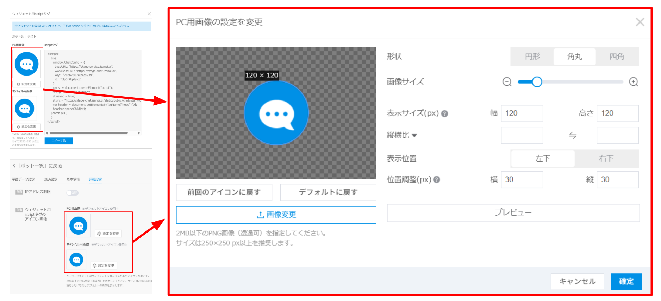Click the 画像変更 upload button
The image size is (661, 301).
pos(276,215)
